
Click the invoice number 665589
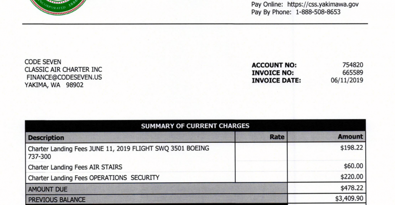353,73
